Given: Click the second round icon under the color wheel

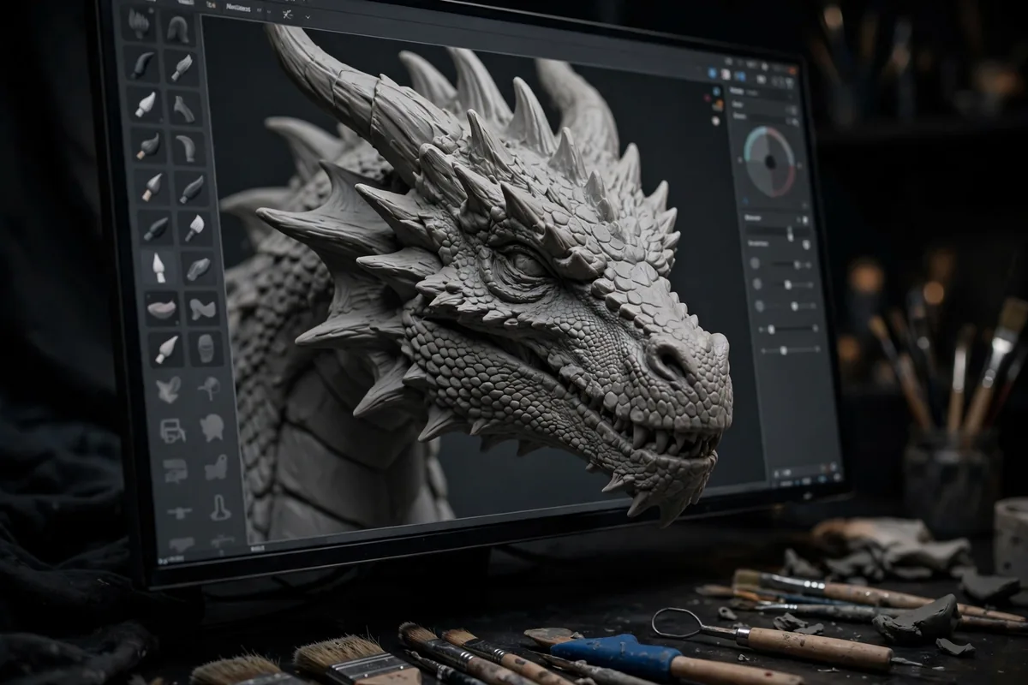Looking at the screenshot, I should [x=757, y=284].
